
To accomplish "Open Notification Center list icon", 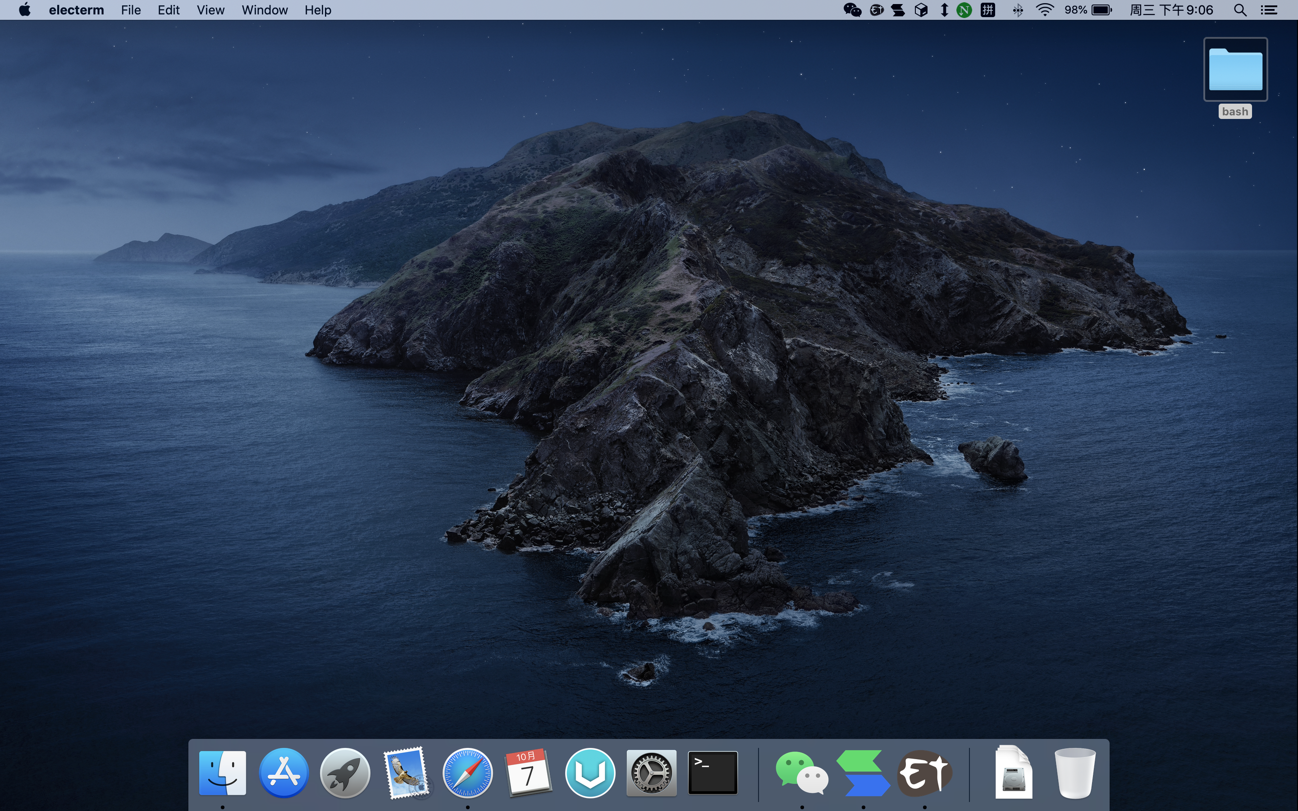I will coord(1269,10).
